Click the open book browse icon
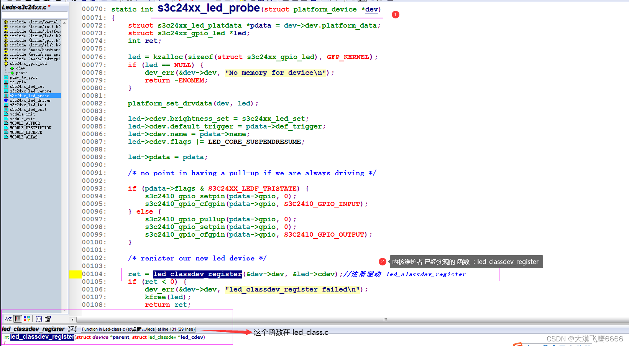The height and width of the screenshot is (346, 629). click(x=39, y=319)
